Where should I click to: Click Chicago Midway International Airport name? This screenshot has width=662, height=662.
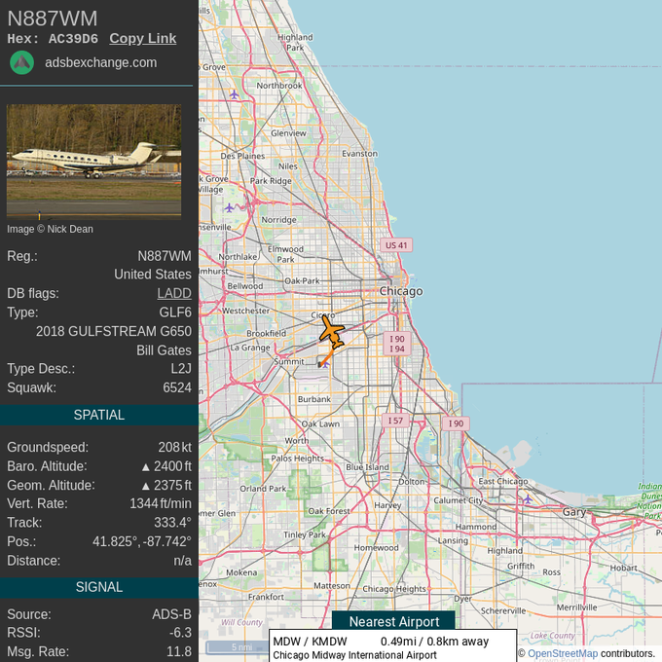(354, 655)
